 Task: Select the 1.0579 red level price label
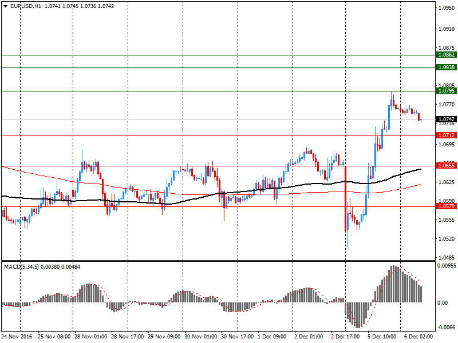click(447, 206)
